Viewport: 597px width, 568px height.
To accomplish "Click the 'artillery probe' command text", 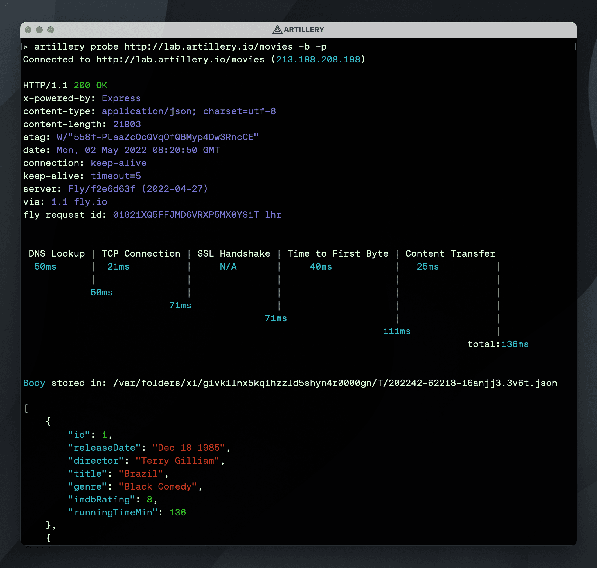I will (x=76, y=47).
